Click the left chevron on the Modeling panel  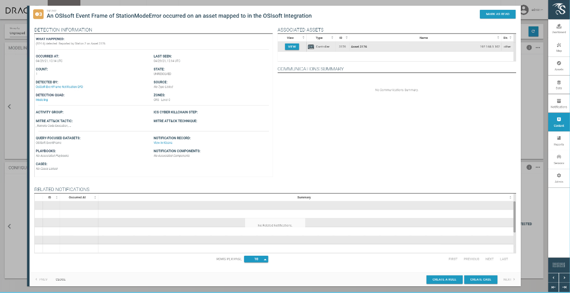[9, 106]
